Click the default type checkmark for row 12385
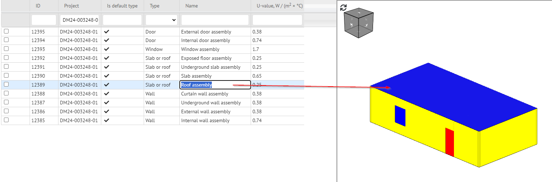The image size is (552, 182). (x=107, y=120)
